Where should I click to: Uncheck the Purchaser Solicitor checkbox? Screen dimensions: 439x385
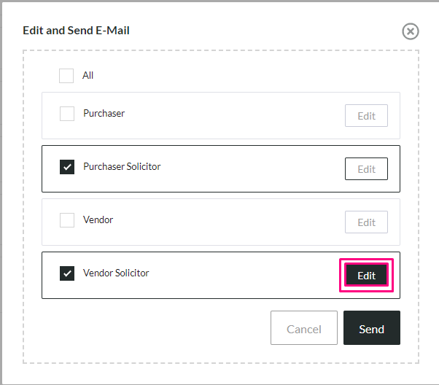(x=67, y=167)
